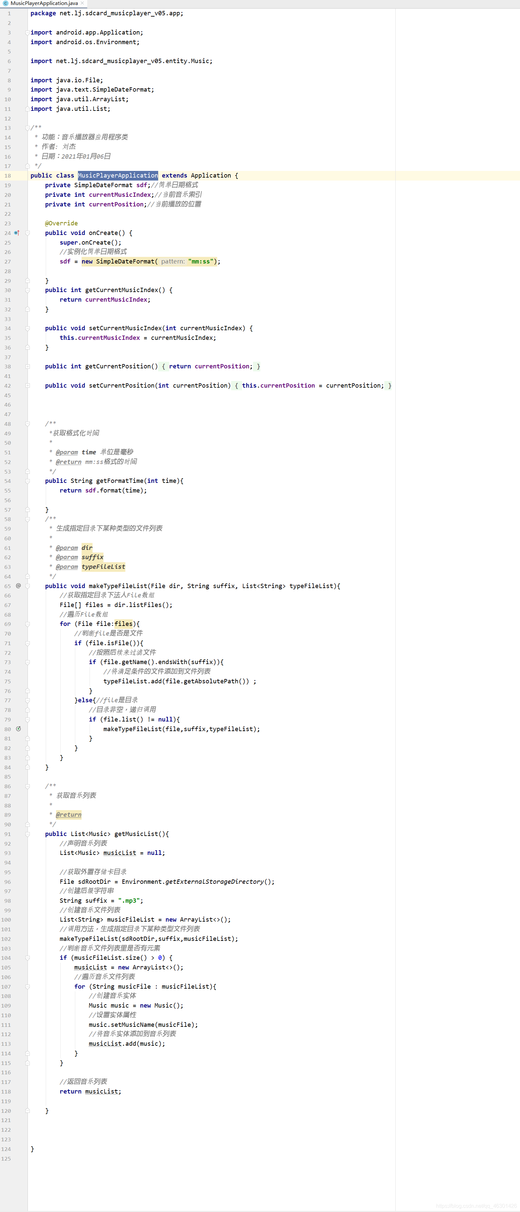Collapse the getMusicList method at line 91
520x1212 pixels.
[x=27, y=834]
